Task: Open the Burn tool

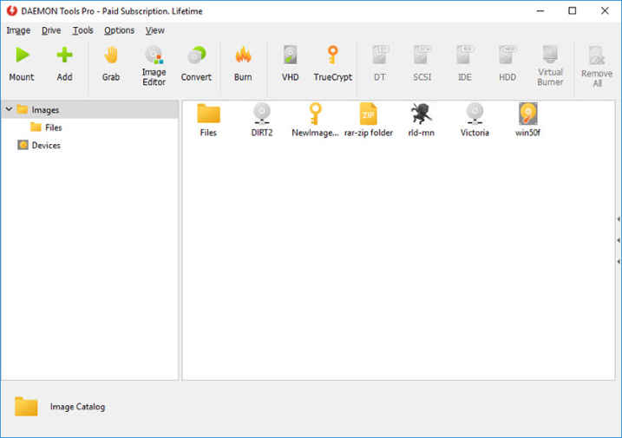Action: click(x=243, y=64)
